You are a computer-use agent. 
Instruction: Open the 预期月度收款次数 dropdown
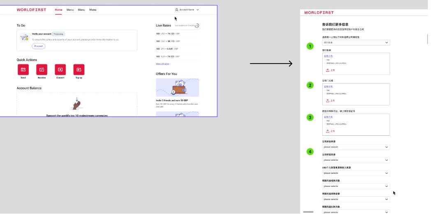356,186
